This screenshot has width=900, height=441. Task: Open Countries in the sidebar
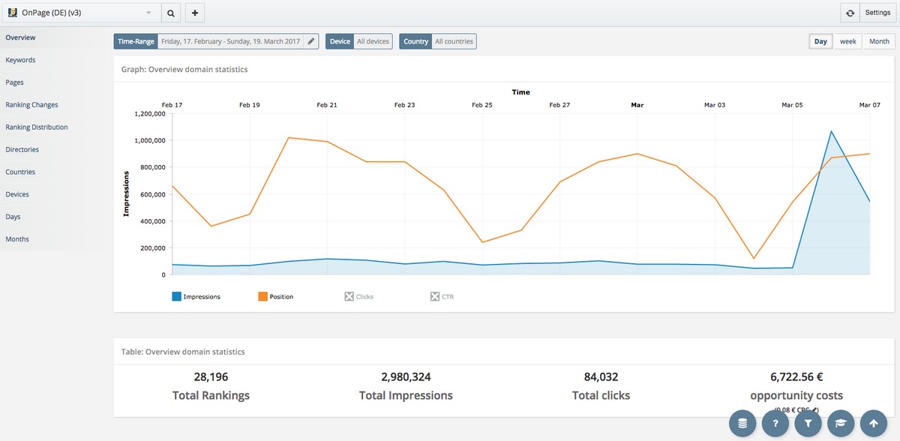[x=20, y=172]
